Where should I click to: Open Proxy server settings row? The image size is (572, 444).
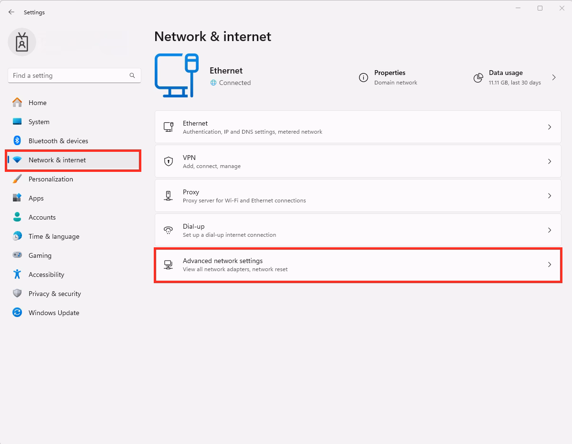pos(358,196)
